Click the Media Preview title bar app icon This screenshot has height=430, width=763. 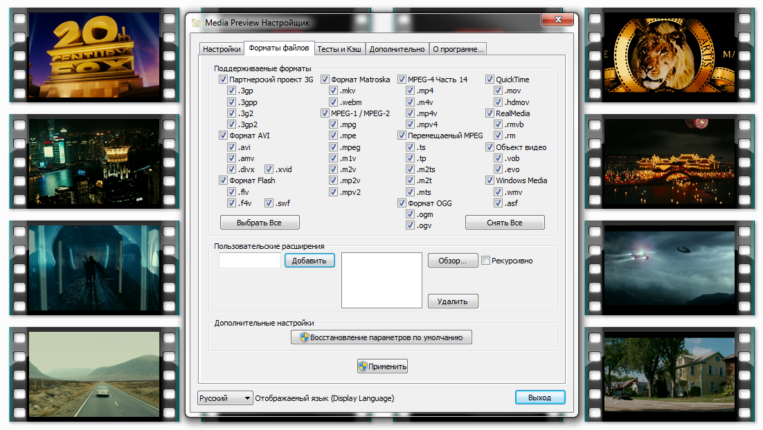click(196, 23)
